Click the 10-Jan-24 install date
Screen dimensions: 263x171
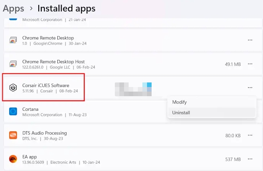point(91,162)
